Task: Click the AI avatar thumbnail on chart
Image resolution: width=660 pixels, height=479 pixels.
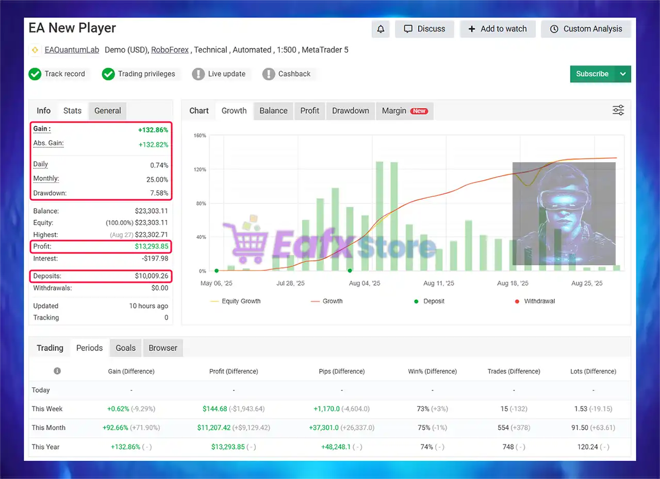Action: coord(564,214)
